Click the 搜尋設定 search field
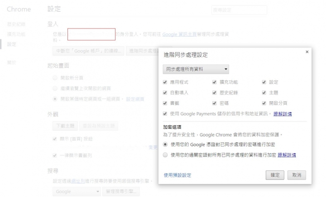Screen dimensions: 326x197 pos(239,10)
